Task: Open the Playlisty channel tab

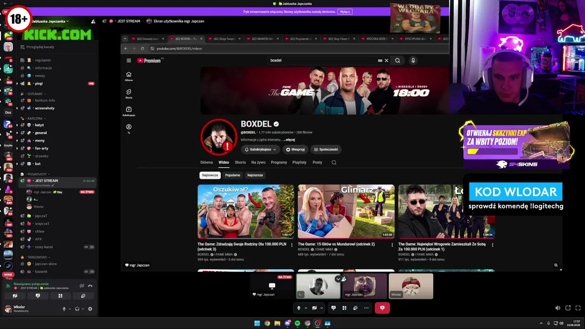Action: pyautogui.click(x=299, y=162)
